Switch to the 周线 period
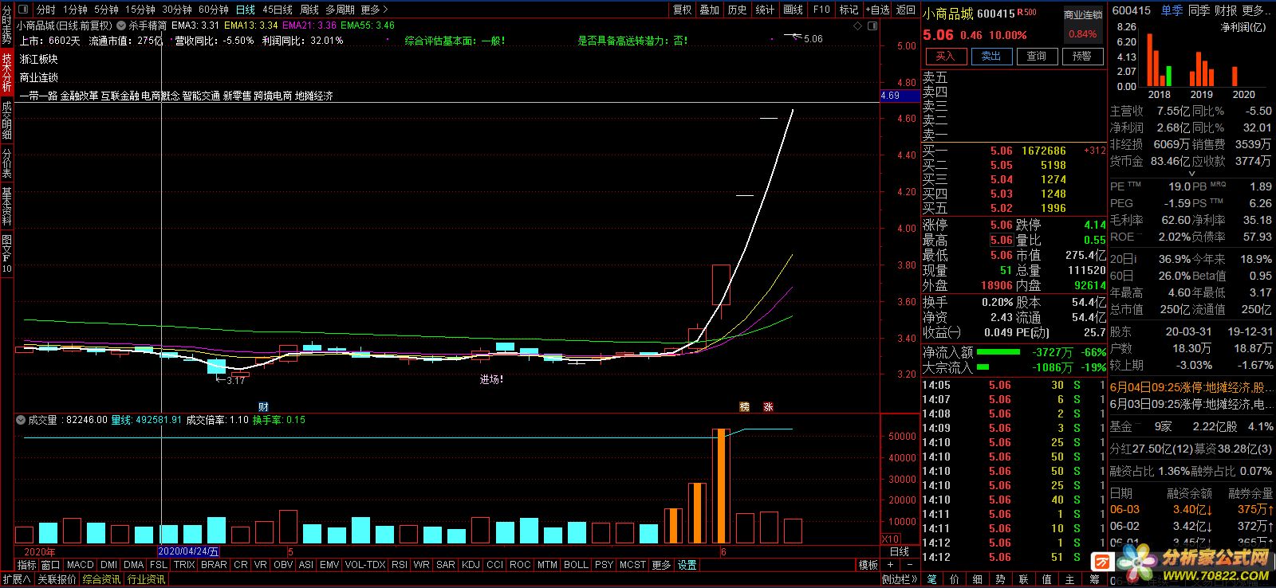This screenshot has width=1276, height=588. point(309,10)
